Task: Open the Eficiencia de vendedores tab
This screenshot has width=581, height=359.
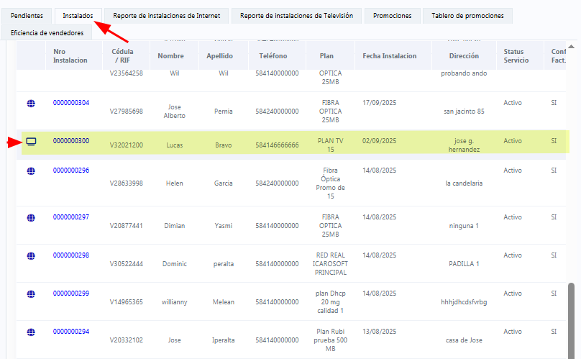Action: 47,32
